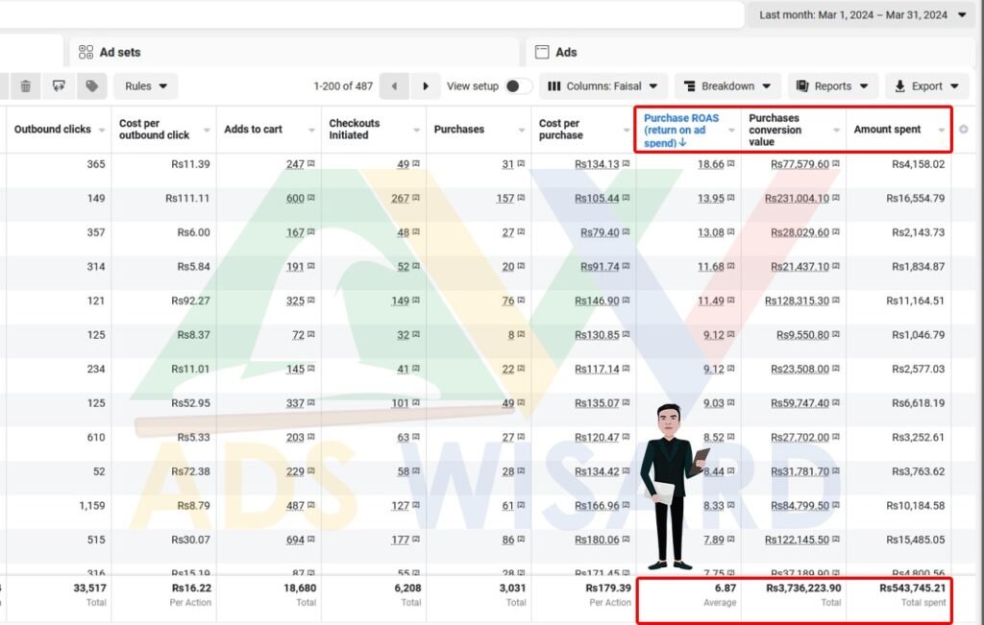Click info icon beside 157 purchases
Viewport: 984px width, 625px height.
521,198
